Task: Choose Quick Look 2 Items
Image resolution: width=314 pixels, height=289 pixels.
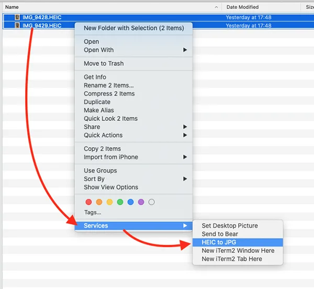Action: 134,118
